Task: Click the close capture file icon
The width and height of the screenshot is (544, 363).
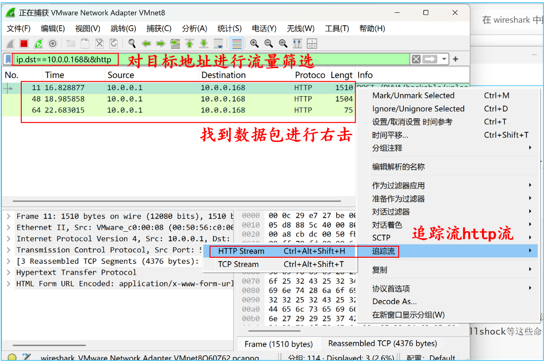Action: (99, 44)
